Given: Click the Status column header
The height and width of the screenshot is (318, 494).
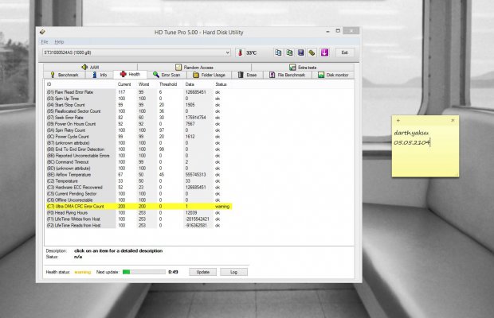Looking at the screenshot, I should point(221,84).
